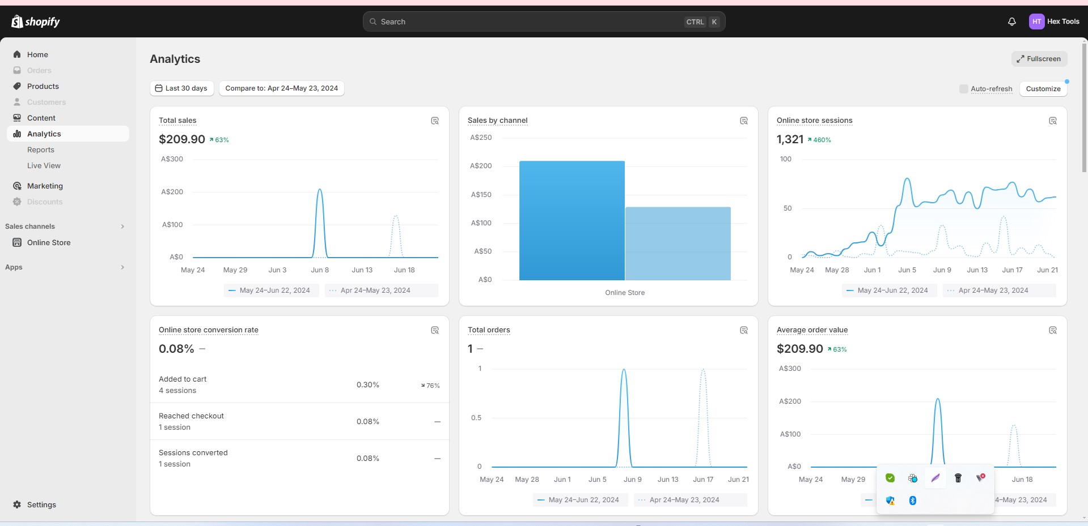Click the Added to cart row
The width and height of the screenshot is (1088, 526).
pyautogui.click(x=299, y=385)
